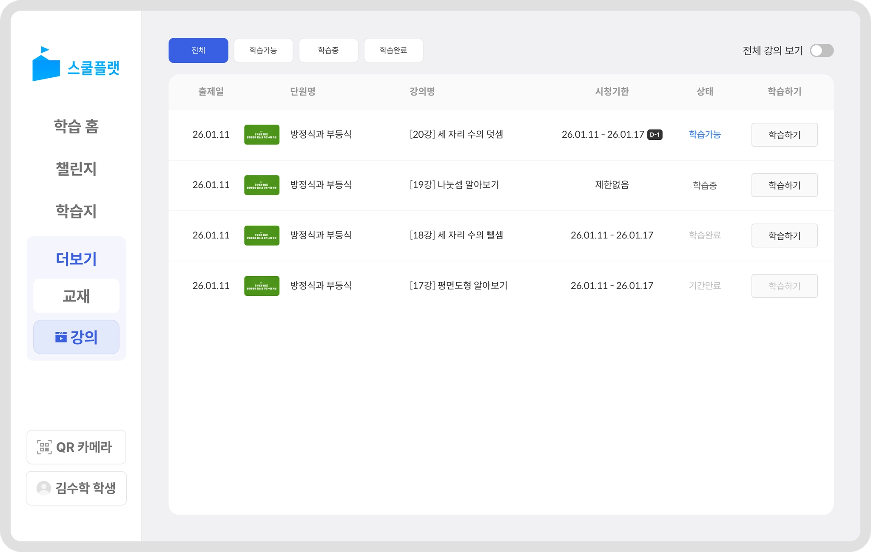Screen dimensions: 871x552
Task: Click the 강의 clapperboard icon
Action: tap(61, 337)
